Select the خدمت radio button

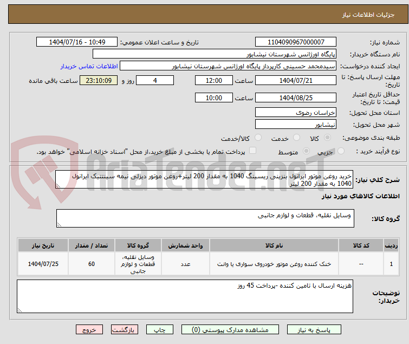296,138
